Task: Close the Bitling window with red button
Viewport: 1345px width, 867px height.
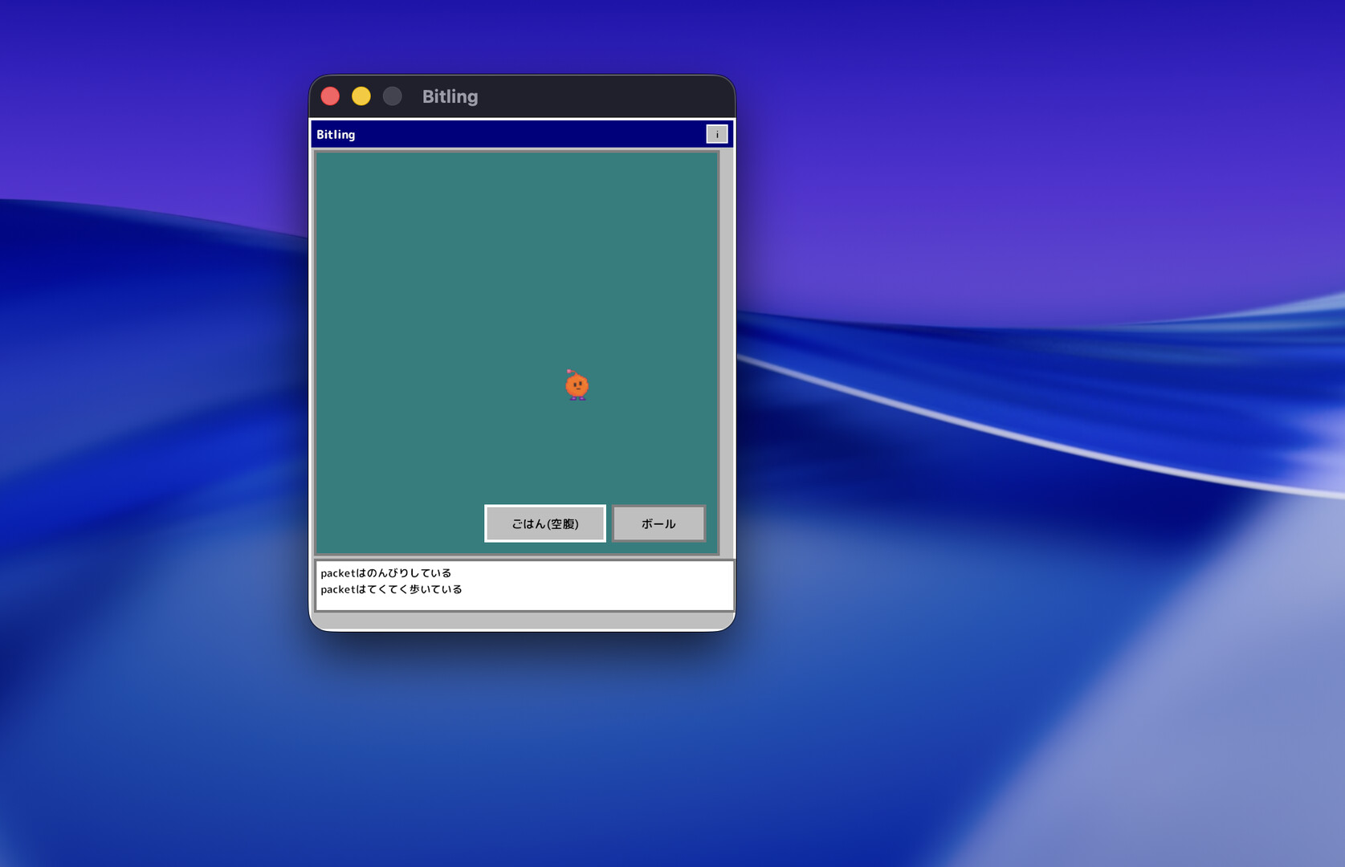Action: (330, 96)
